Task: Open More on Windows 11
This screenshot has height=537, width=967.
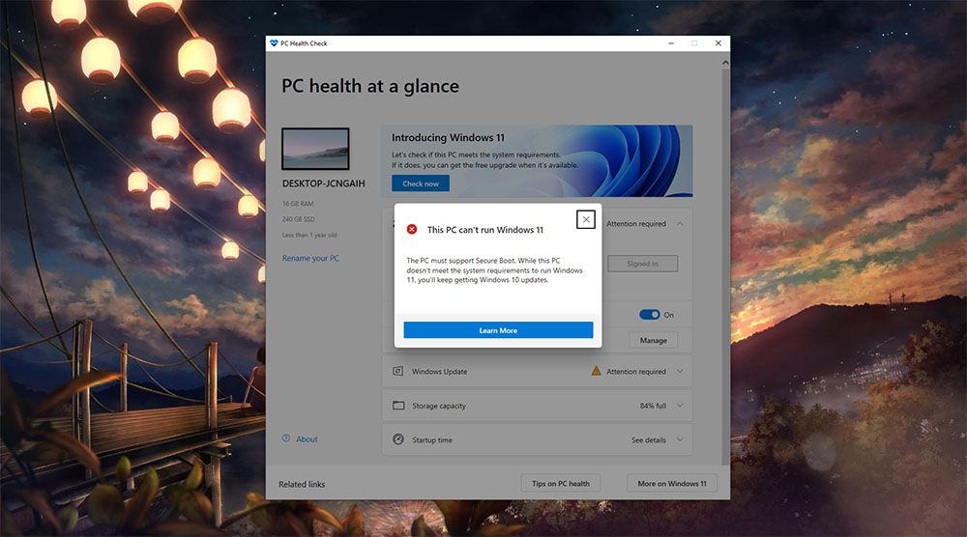Action: click(672, 484)
